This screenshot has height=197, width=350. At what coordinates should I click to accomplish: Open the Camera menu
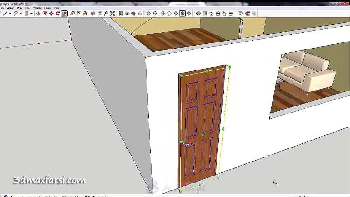10,8
